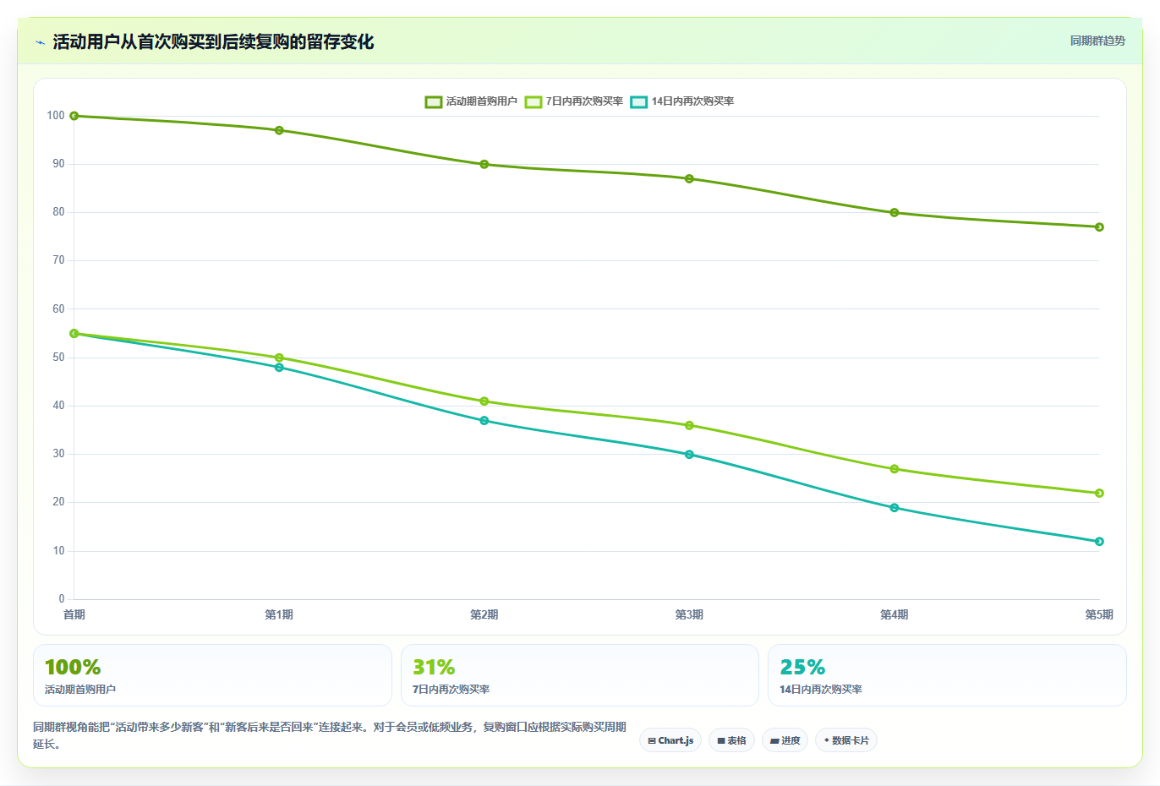Click the 14日内再次购买率 point at 第3期
The width and height of the screenshot is (1160, 786).
689,454
